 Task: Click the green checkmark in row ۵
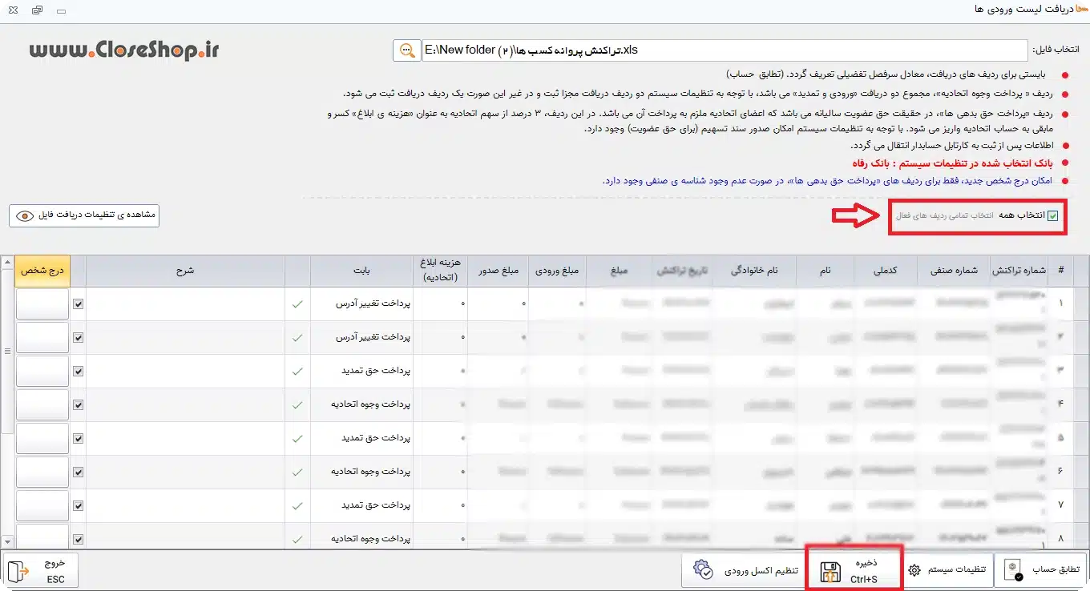[x=297, y=439]
